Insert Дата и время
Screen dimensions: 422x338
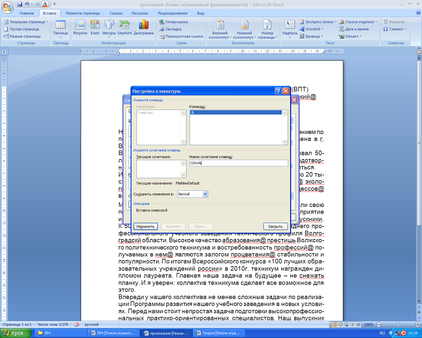(x=354, y=29)
